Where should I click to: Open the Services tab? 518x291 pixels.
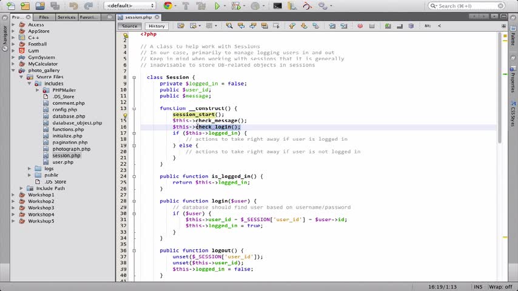[66, 17]
